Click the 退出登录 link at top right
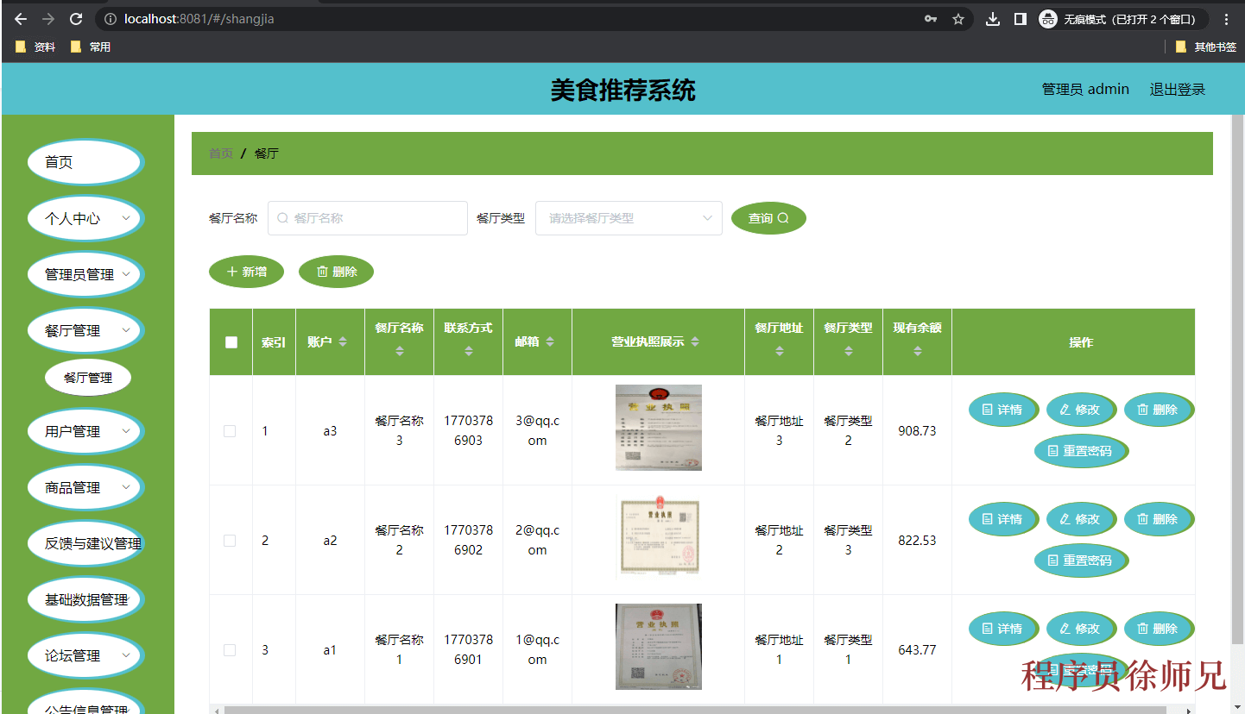This screenshot has height=714, width=1245. [1178, 89]
